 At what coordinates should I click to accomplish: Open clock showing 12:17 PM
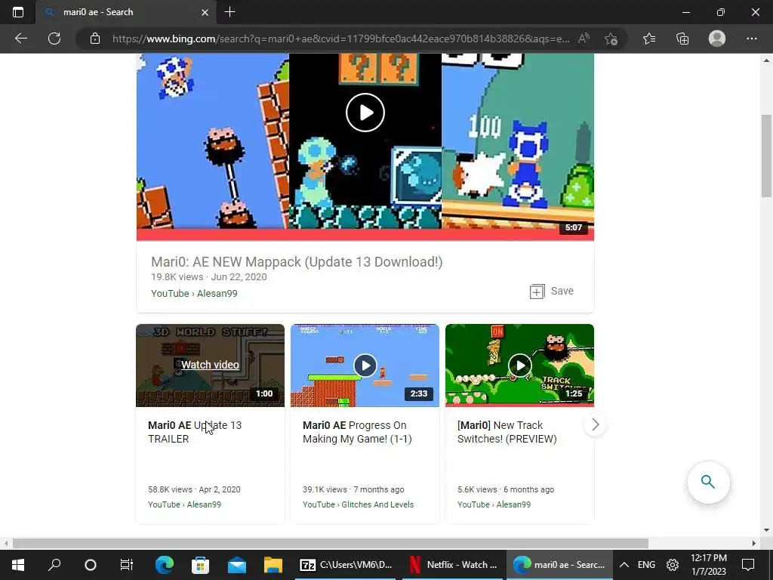(x=708, y=565)
